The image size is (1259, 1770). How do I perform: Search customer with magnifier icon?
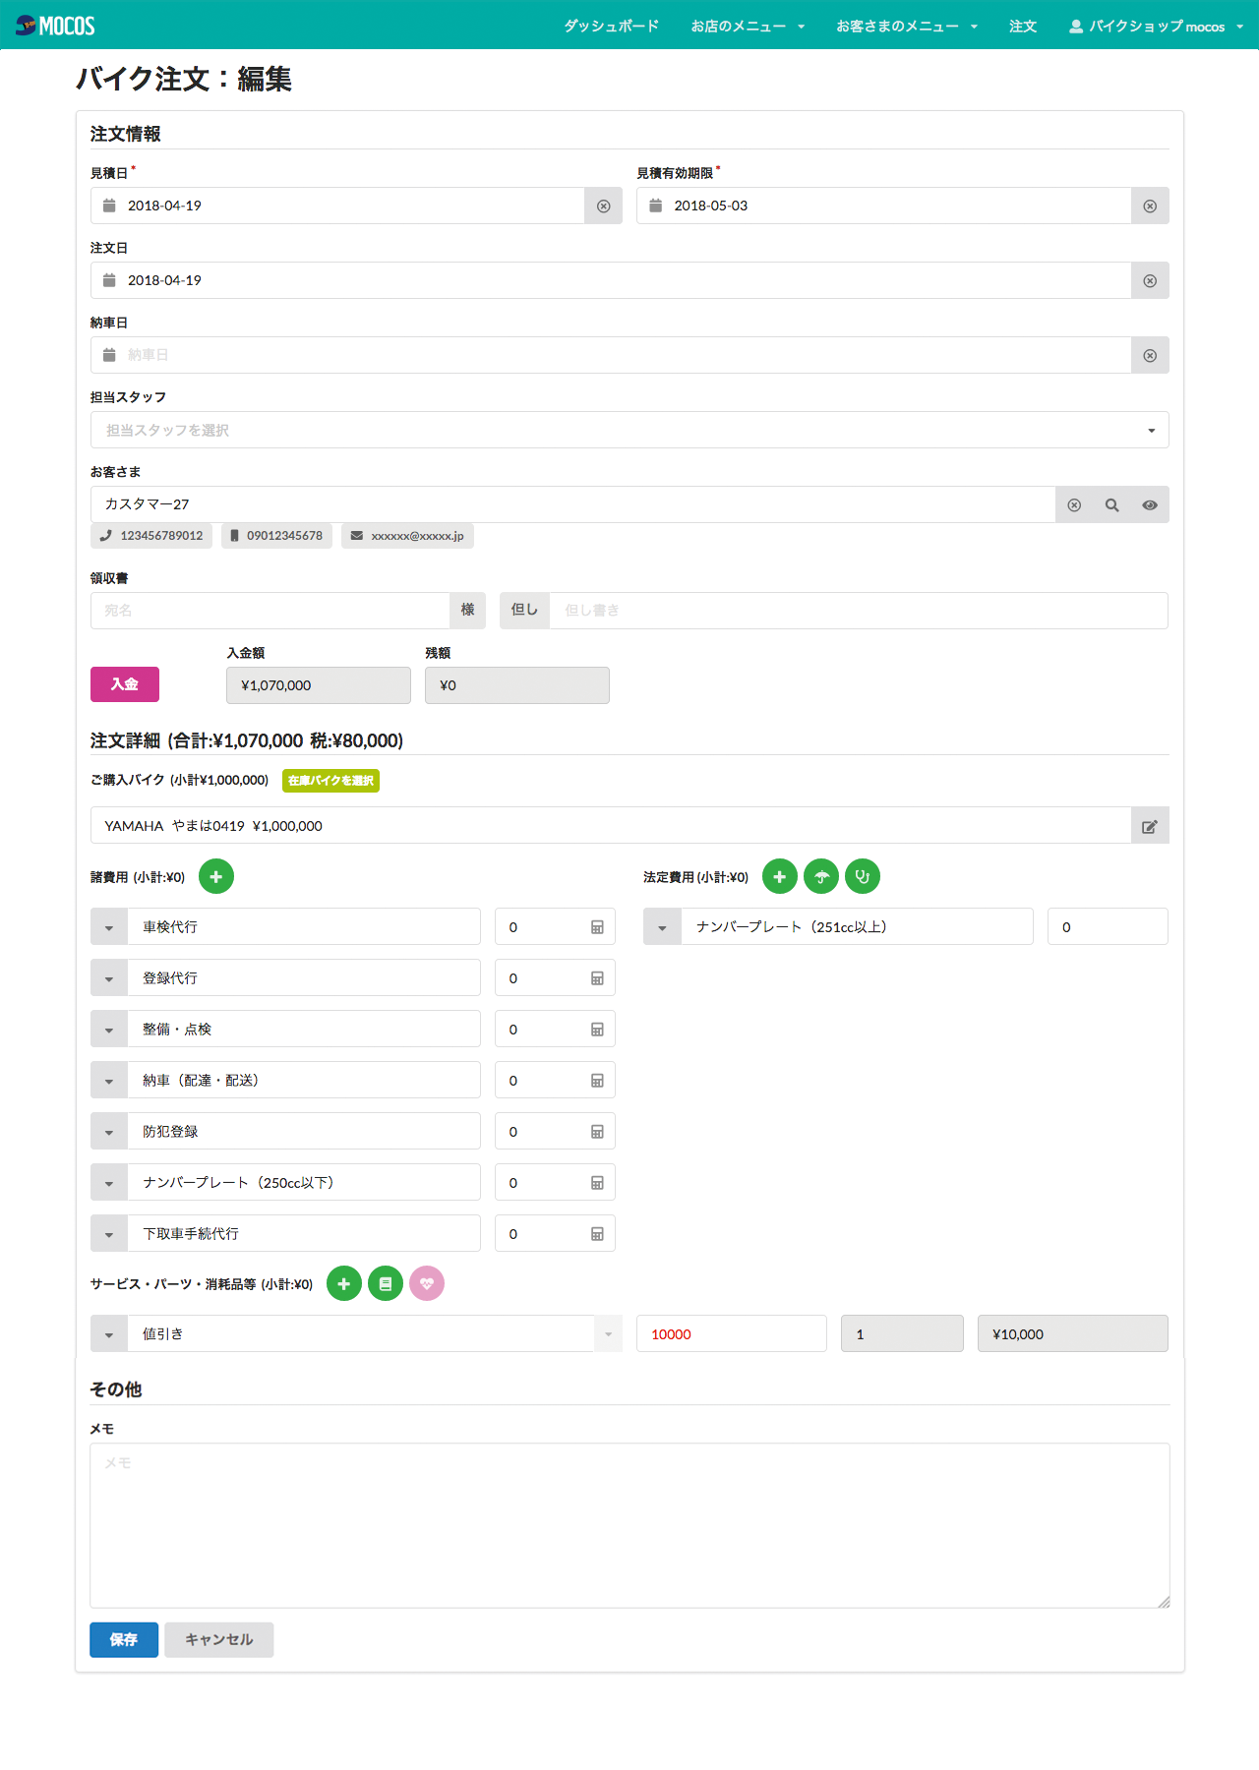point(1111,504)
